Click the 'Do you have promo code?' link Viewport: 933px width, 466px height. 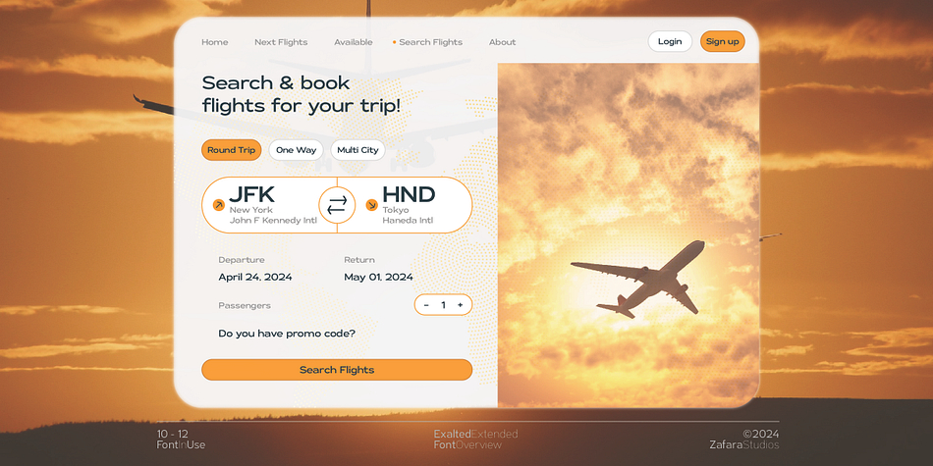coord(287,334)
